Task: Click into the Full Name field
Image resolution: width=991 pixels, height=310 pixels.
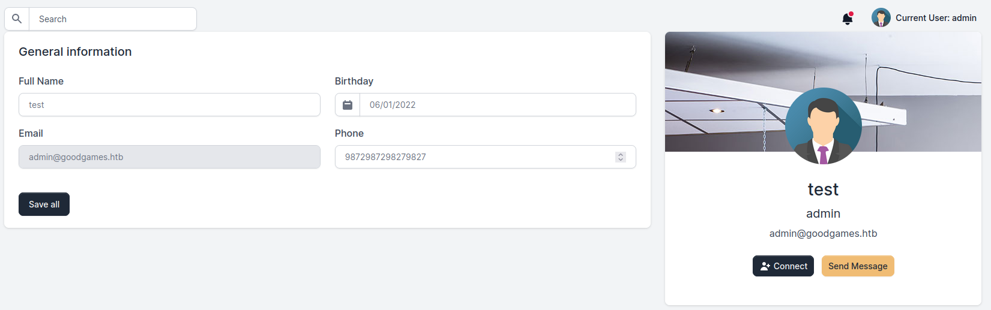Action: point(169,105)
